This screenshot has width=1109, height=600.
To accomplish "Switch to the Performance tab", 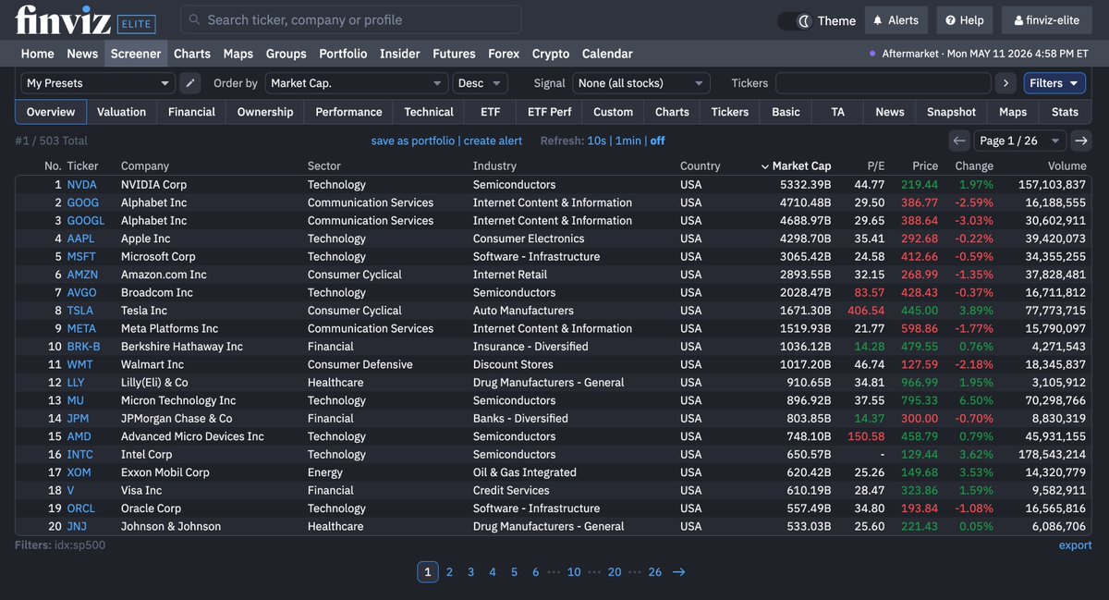I will pyautogui.click(x=348, y=112).
